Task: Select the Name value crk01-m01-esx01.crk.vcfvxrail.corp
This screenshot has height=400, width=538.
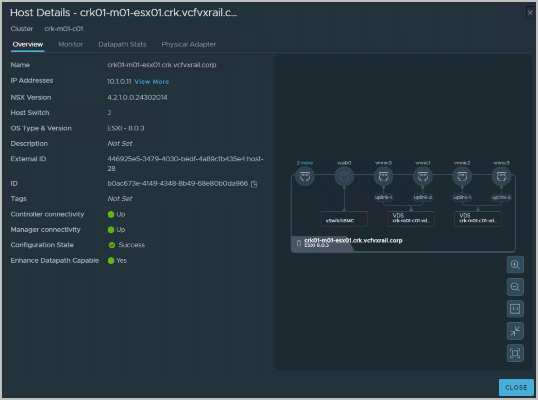Action: coord(162,65)
